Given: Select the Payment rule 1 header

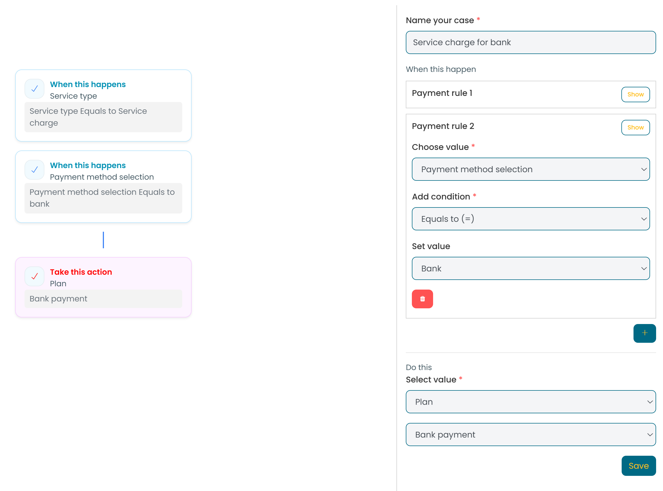Looking at the screenshot, I should tap(443, 93).
